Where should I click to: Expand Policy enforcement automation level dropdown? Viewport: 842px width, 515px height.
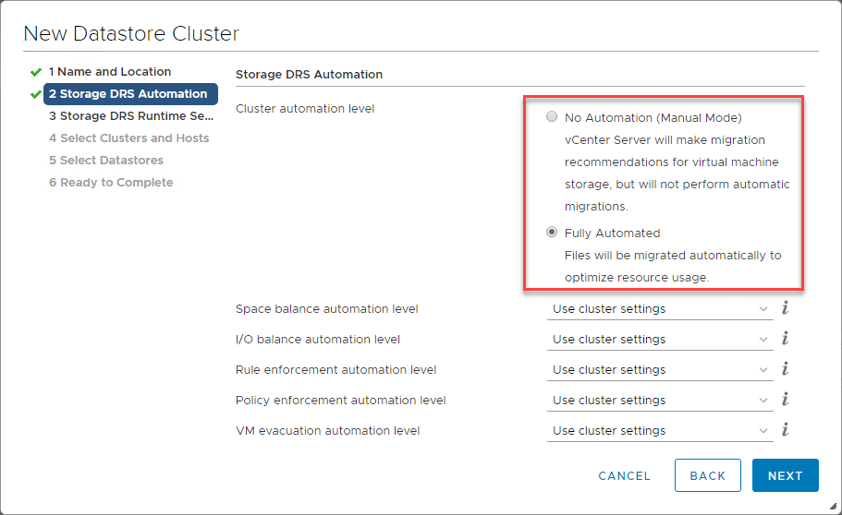coord(660,401)
